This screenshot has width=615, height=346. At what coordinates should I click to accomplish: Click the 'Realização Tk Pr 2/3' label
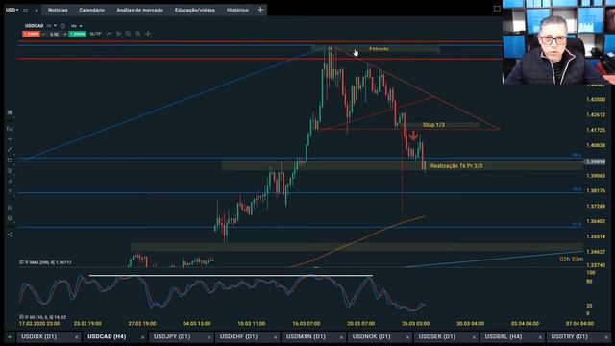pos(456,166)
